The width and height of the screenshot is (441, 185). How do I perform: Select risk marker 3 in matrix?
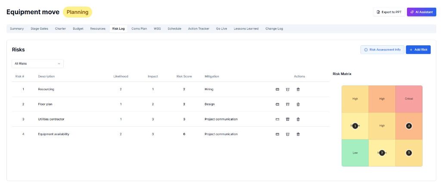[409, 153]
